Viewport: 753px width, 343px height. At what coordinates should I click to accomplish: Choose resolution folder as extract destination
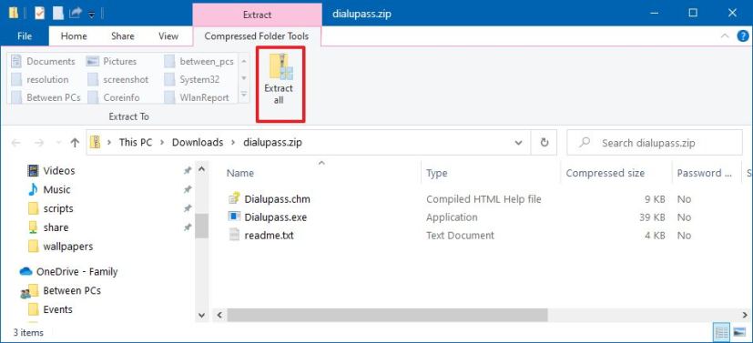click(x=40, y=80)
